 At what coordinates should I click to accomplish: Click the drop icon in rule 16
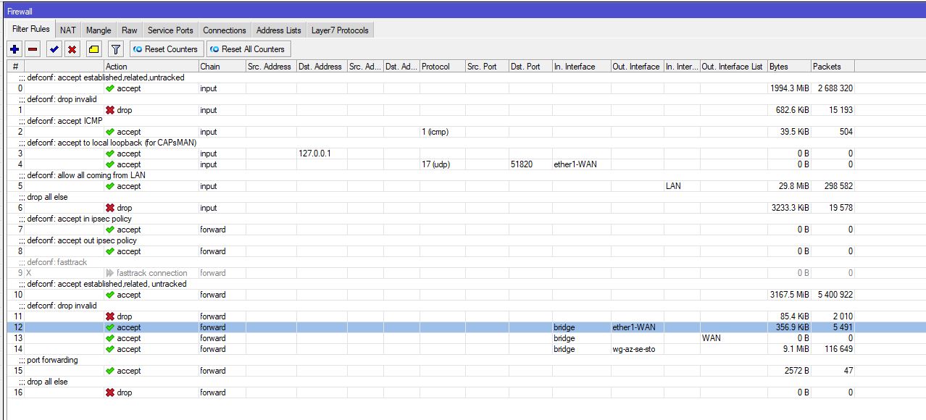110,392
